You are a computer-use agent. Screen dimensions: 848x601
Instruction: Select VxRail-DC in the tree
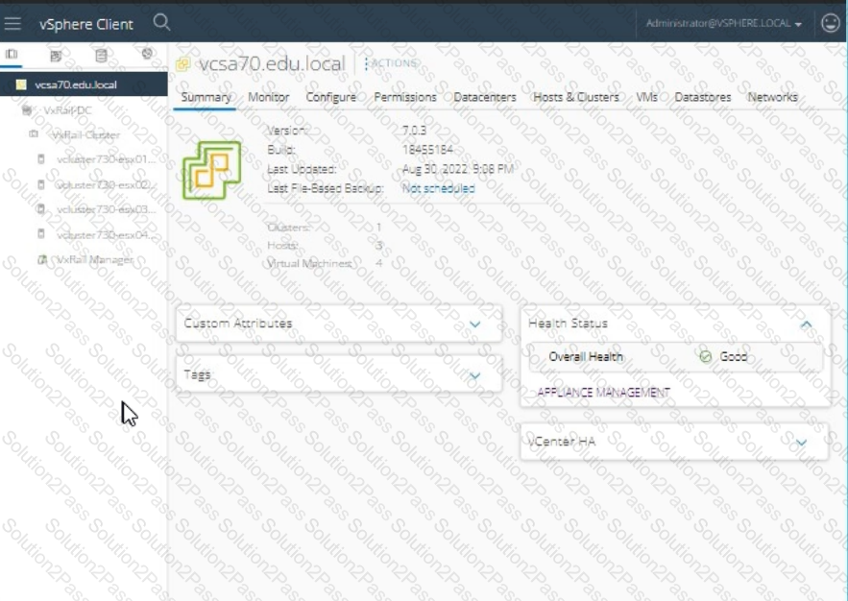67,110
